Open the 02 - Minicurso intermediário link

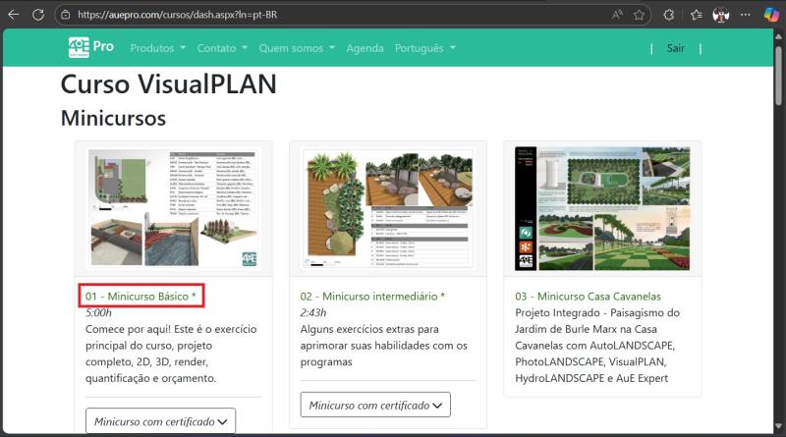(x=372, y=297)
